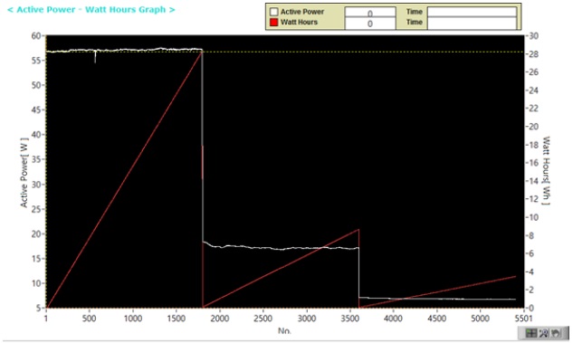Activate the zoom magnifier tool in graph palette
573x343 pixels.
pyautogui.click(x=544, y=332)
